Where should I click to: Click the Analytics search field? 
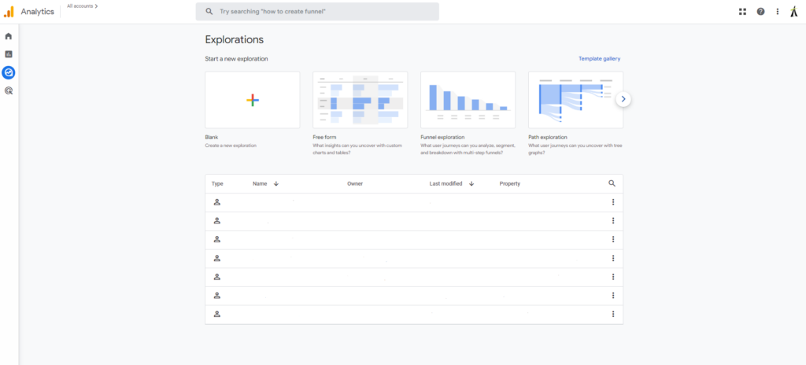317,12
